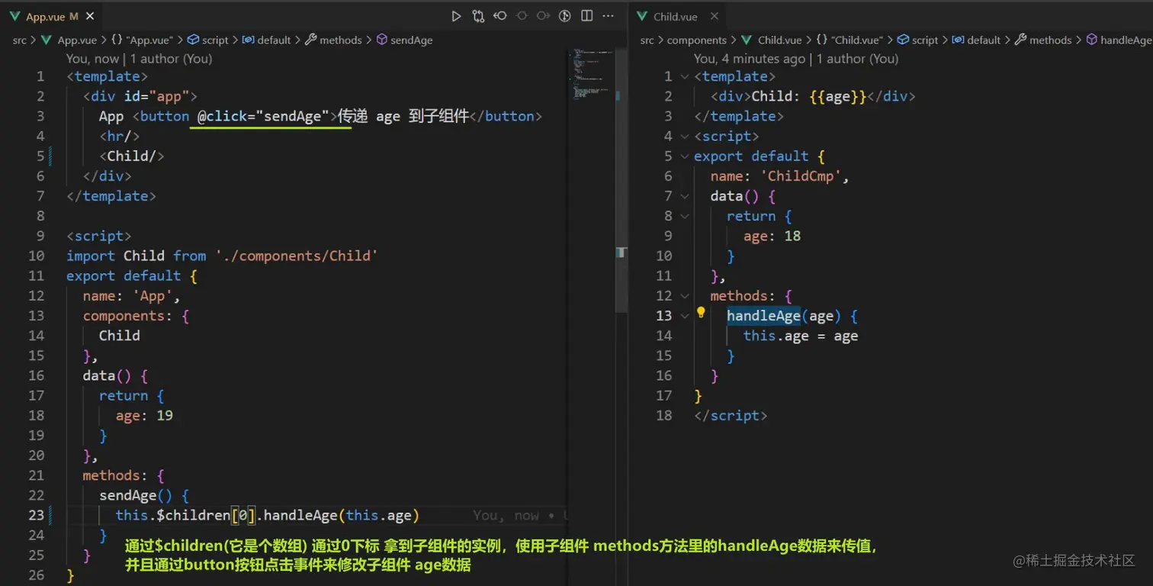Image resolution: width=1153 pixels, height=586 pixels.
Task: Open the compare changes icon in the App.vue toolbar
Action: [478, 16]
